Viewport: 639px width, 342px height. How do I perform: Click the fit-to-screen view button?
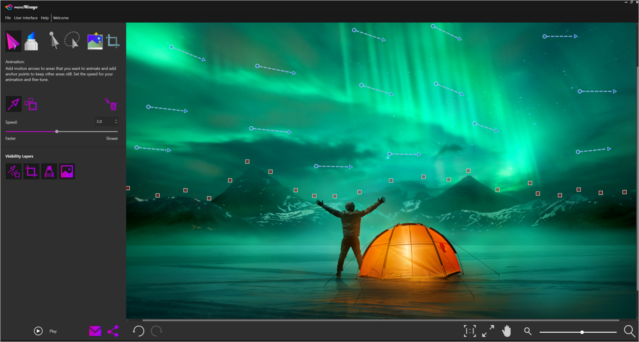tap(488, 331)
